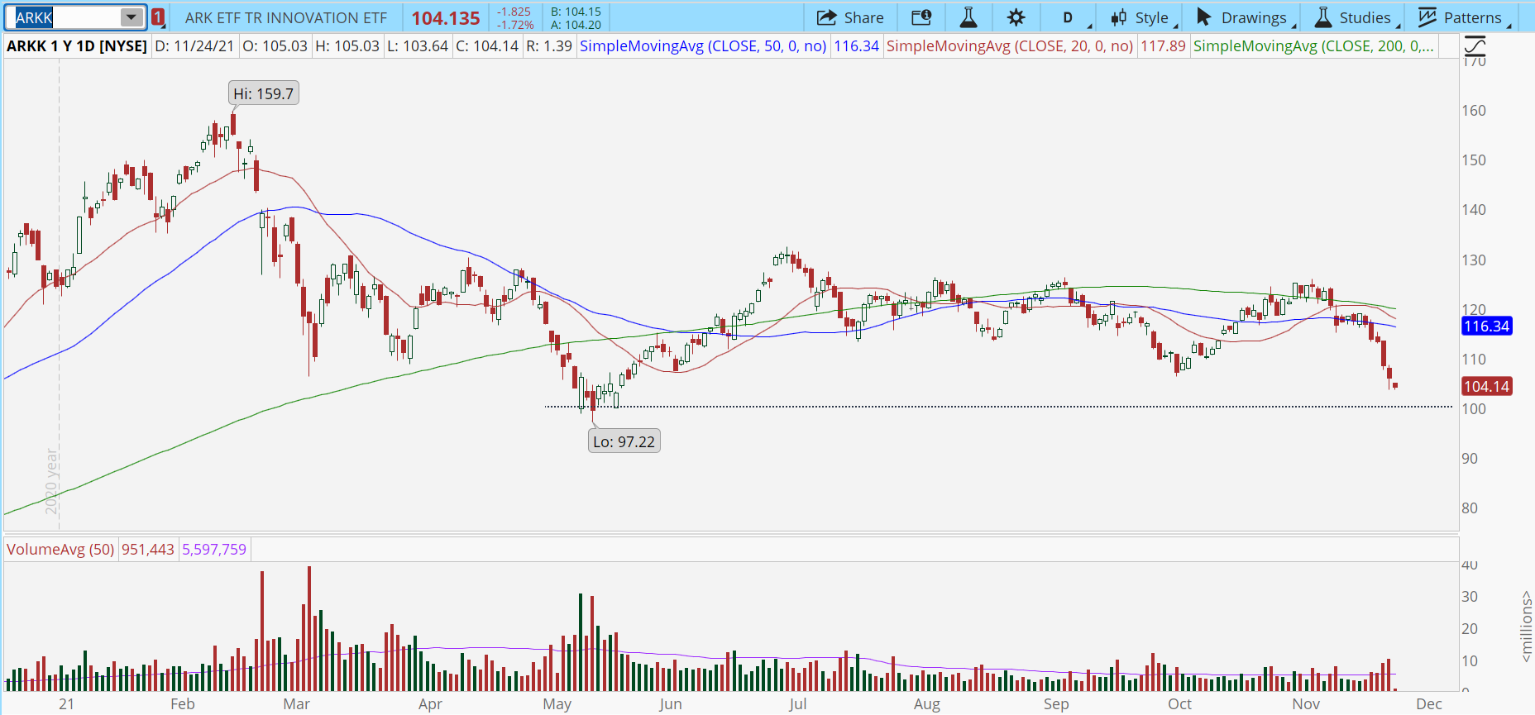This screenshot has height=715, width=1535.
Task: Open the Studies dropdown menu
Action: click(1357, 17)
